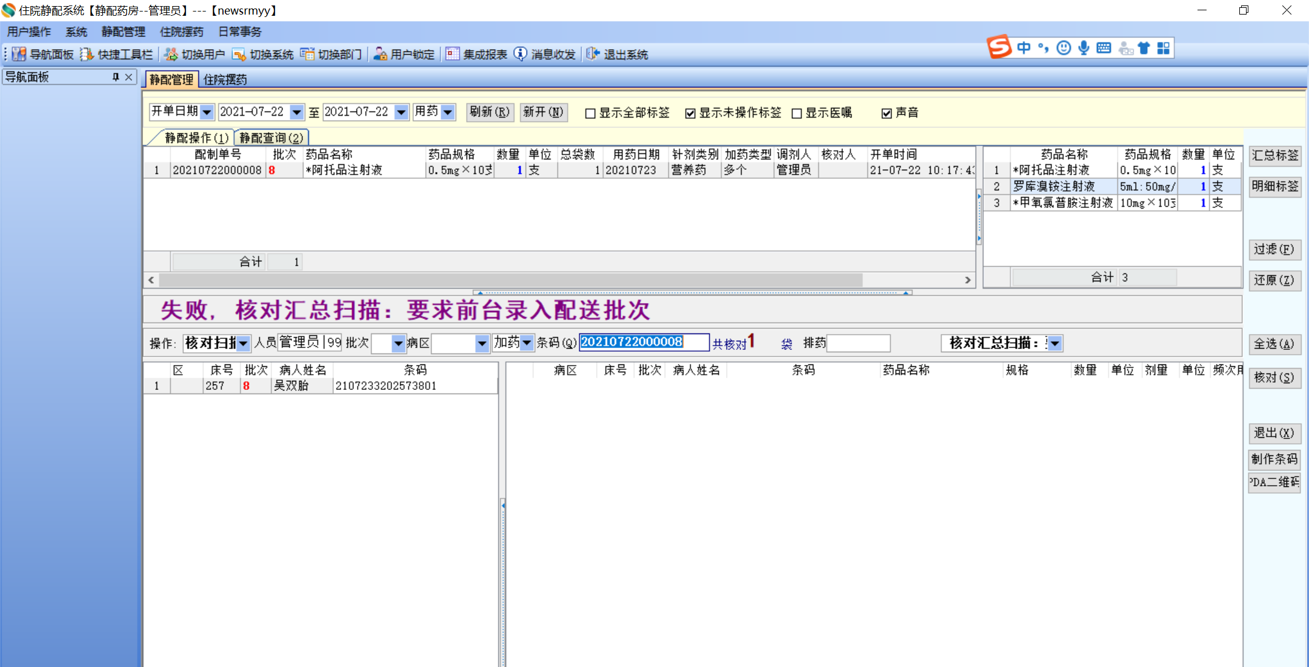Enable the 显示全部标签 checkbox
The width and height of the screenshot is (1309, 667).
(x=590, y=113)
